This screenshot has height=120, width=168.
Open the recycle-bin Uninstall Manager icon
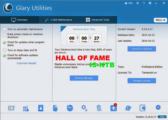click(99, 108)
